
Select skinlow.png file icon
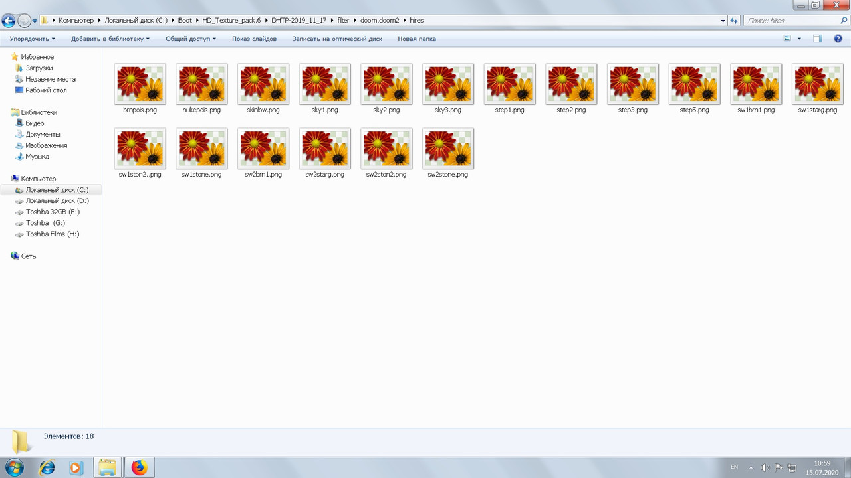[x=263, y=84]
